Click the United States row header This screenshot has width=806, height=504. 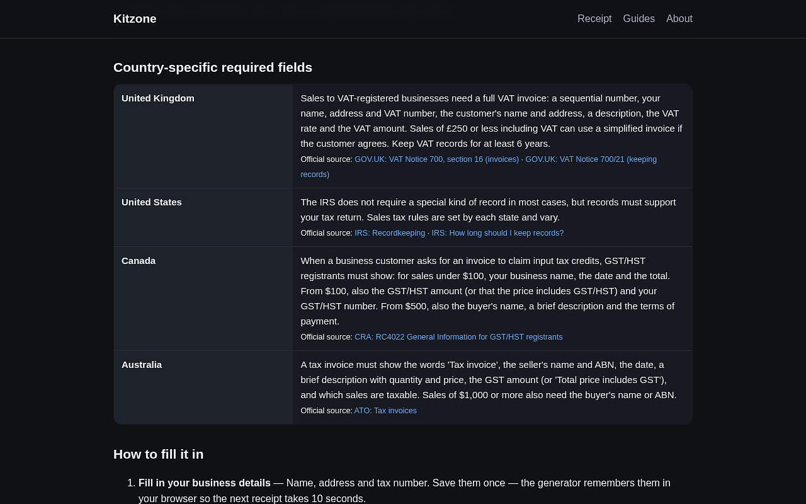203,217
